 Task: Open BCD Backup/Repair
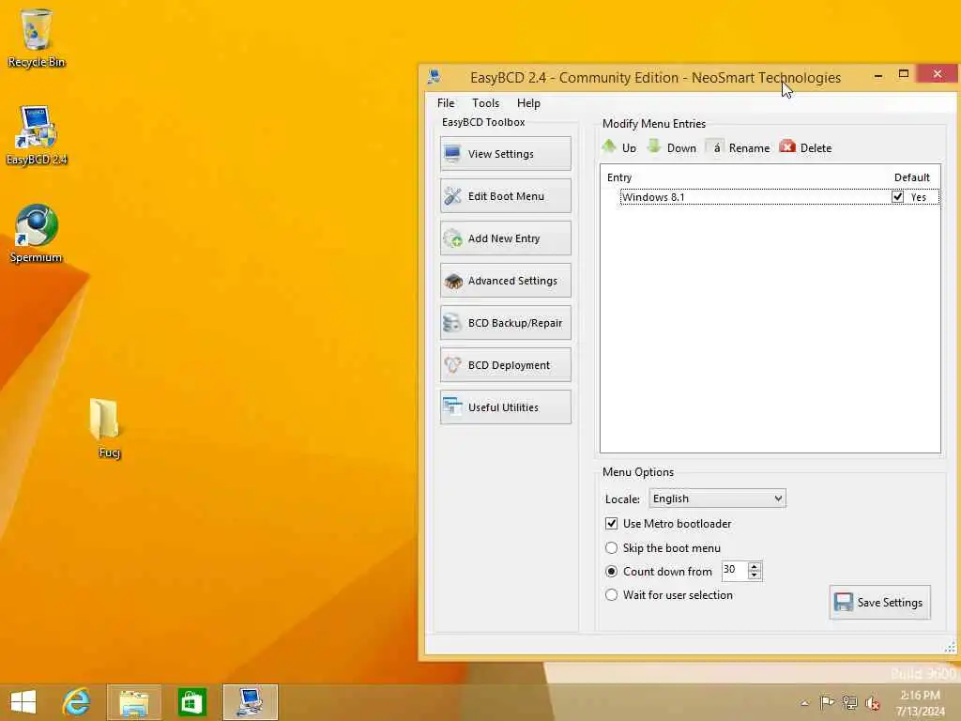(505, 323)
